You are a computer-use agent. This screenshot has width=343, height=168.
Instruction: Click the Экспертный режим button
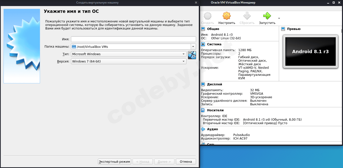(115, 162)
